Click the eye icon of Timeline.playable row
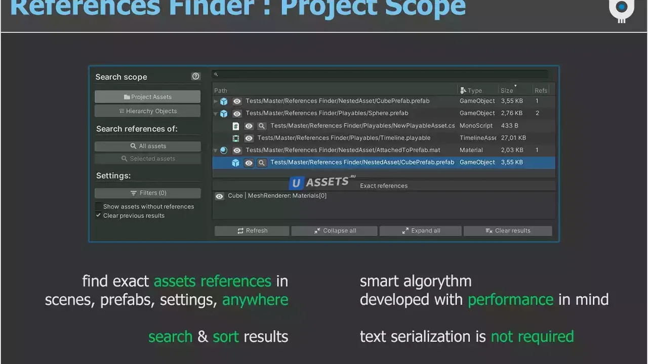Screen dimensions: 648x364 249,138
